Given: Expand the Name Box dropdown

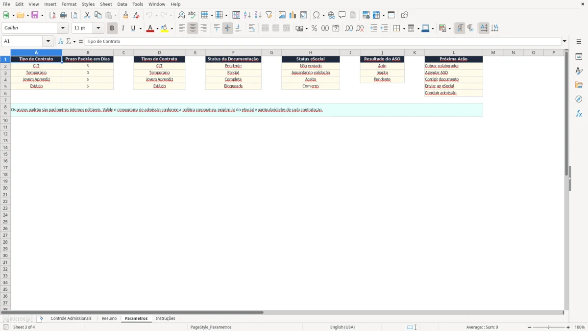Looking at the screenshot, I should tap(48, 42).
